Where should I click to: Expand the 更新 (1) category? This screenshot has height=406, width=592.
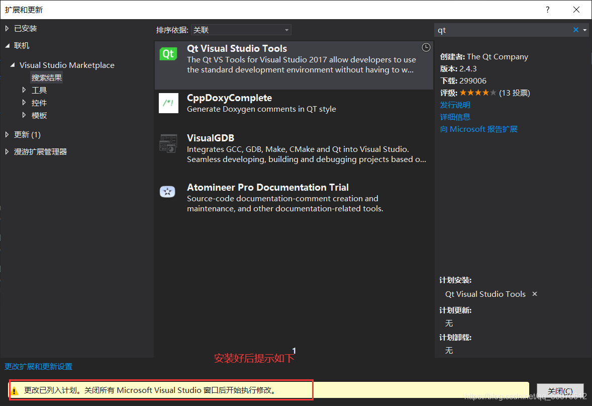[7, 134]
